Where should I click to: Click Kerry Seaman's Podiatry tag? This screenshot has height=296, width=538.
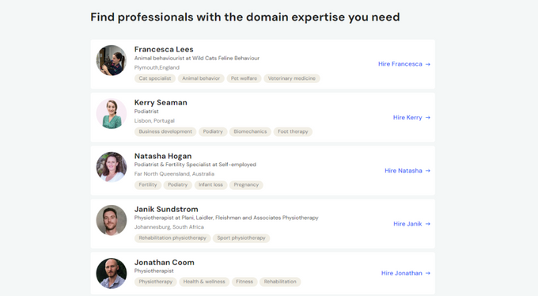(x=213, y=132)
